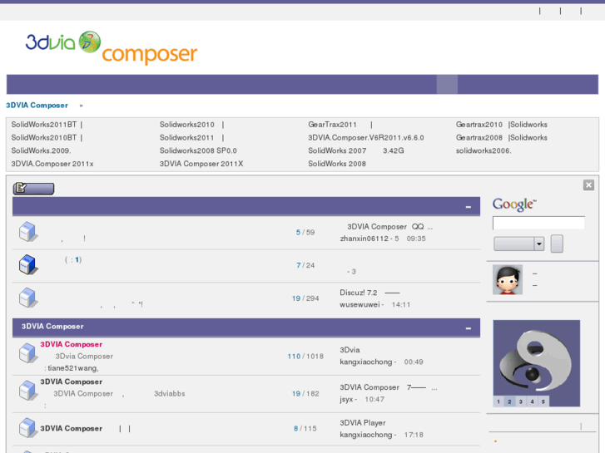Click the 3DVIA Composer breadcrumb link
The image size is (605, 453).
coord(37,106)
